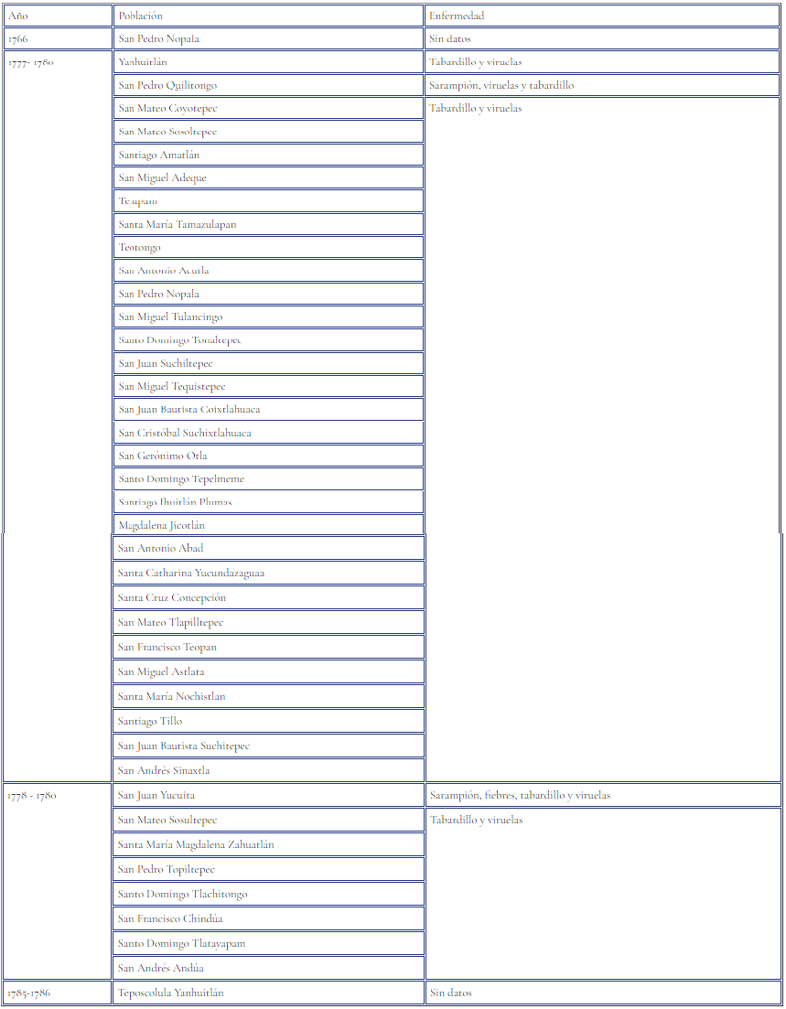This screenshot has height=1009, width=786.
Task: Click "Sarampión, viruelas y tabardillo" disease cell
Action: [x=602, y=86]
